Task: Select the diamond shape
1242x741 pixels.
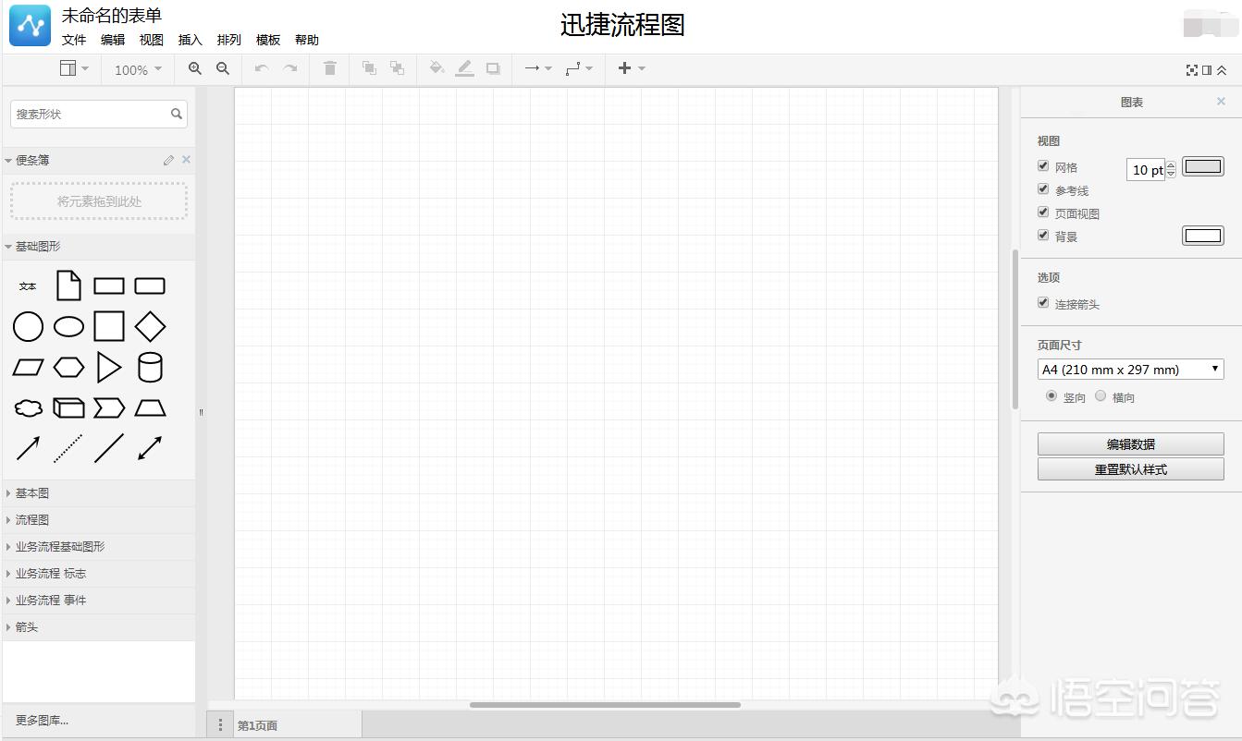Action: (150, 326)
